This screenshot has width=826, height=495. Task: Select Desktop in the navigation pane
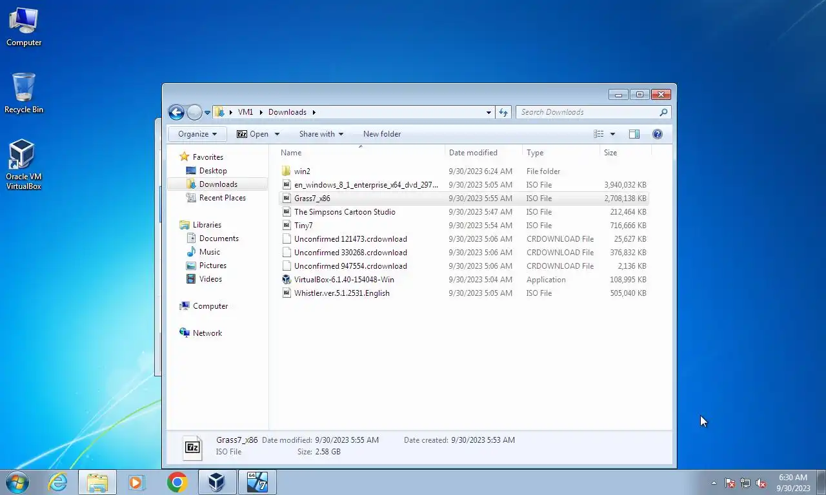click(213, 171)
